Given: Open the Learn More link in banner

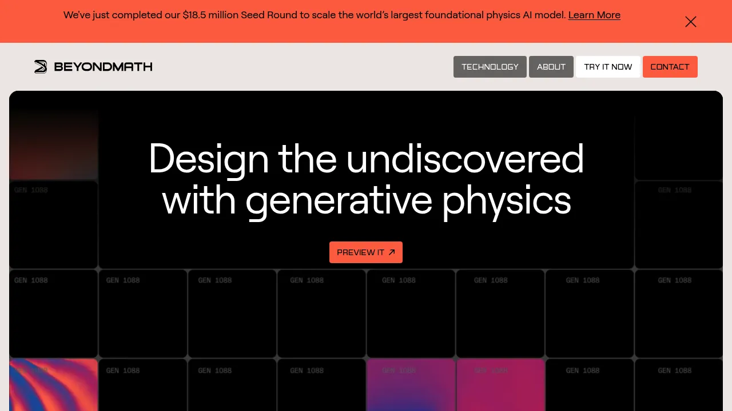Looking at the screenshot, I should [x=594, y=15].
